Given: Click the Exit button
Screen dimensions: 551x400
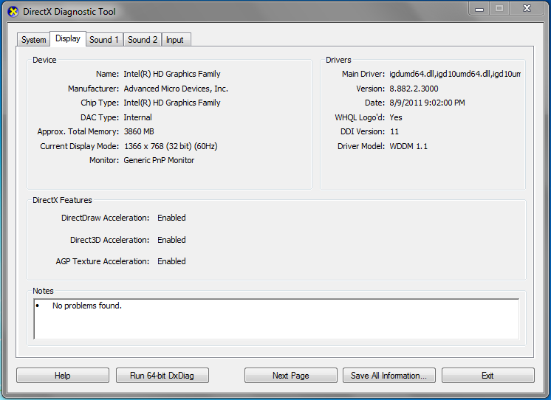Looking at the screenshot, I should click(x=487, y=376).
